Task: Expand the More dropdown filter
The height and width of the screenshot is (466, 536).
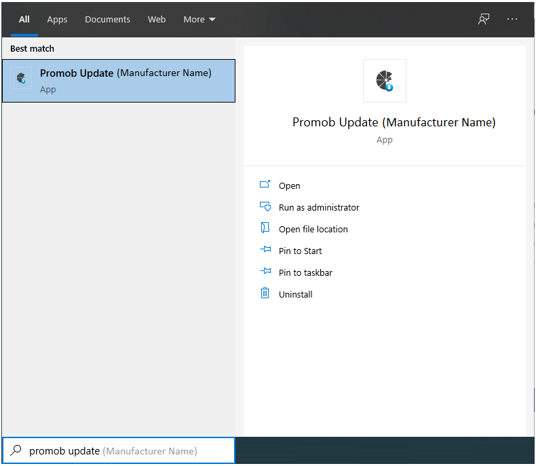Action: (199, 20)
